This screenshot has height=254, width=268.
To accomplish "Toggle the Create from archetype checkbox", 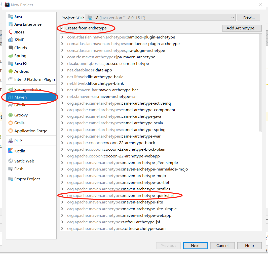I will point(62,28).
